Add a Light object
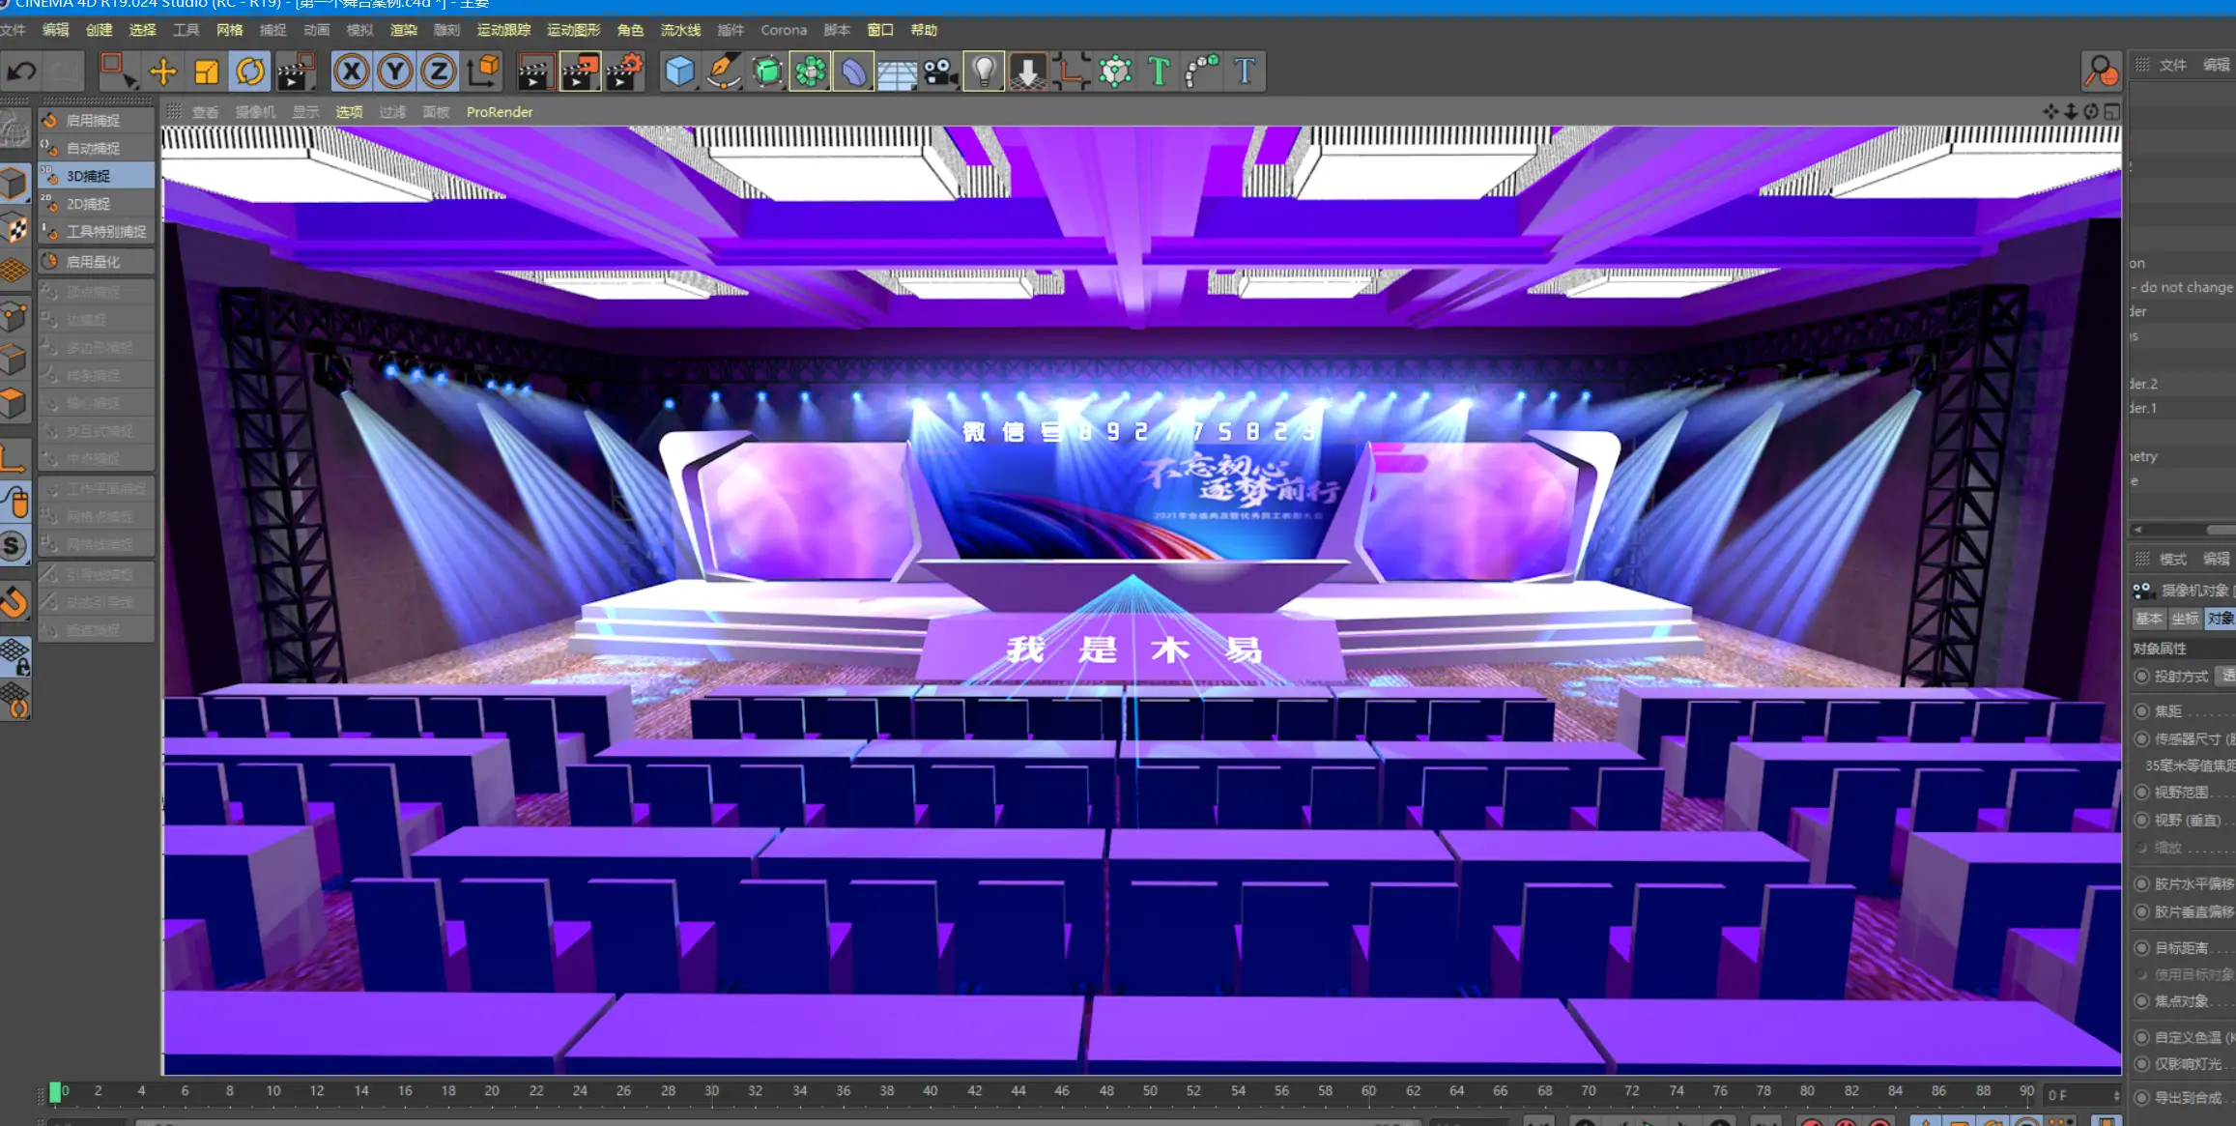 984,72
